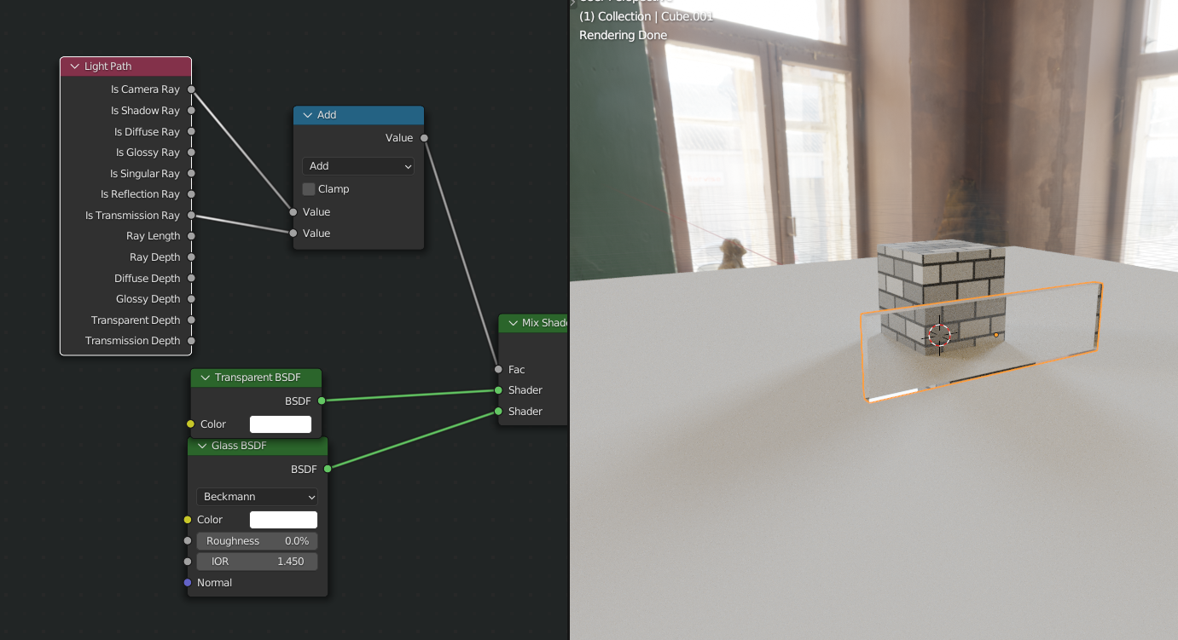Collapse the Glass BSDF node
Image resolution: width=1178 pixels, height=640 pixels.
click(202, 446)
